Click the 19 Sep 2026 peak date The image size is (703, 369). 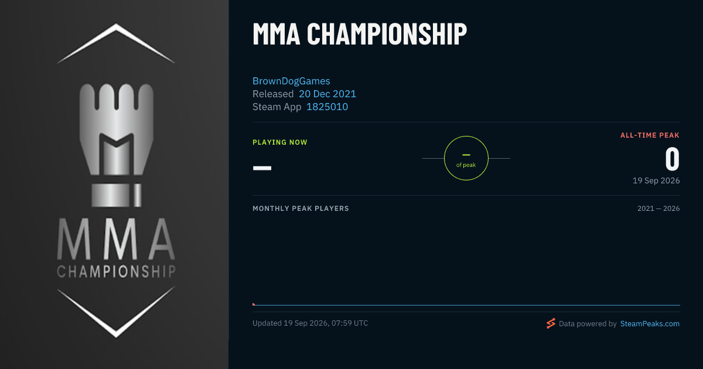click(x=656, y=180)
